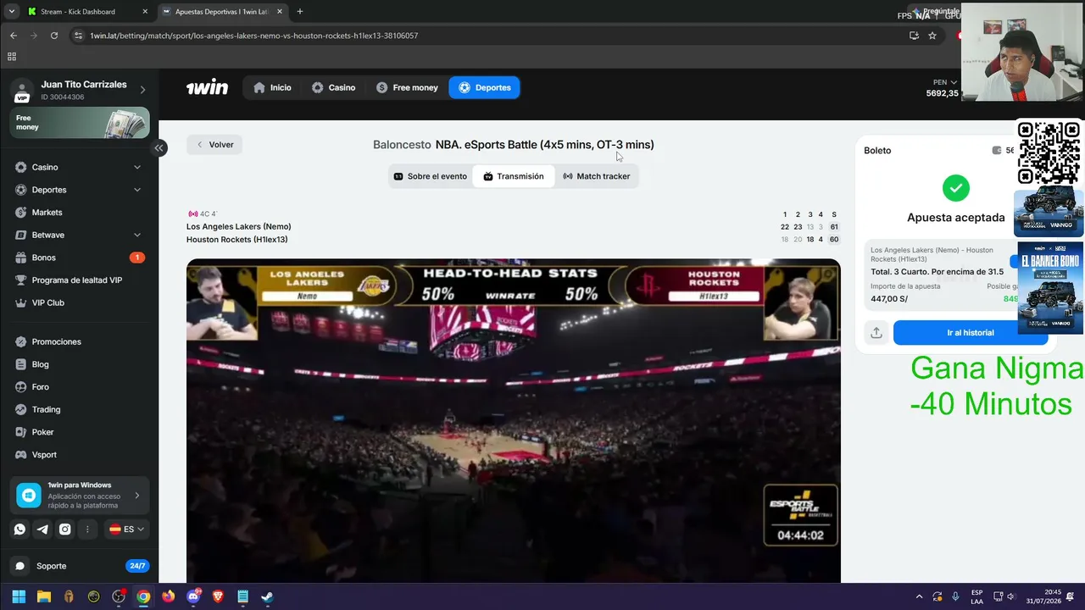1085x610 pixels.
Task: Click the Total. 3 Cuarto bet details
Action: click(937, 272)
